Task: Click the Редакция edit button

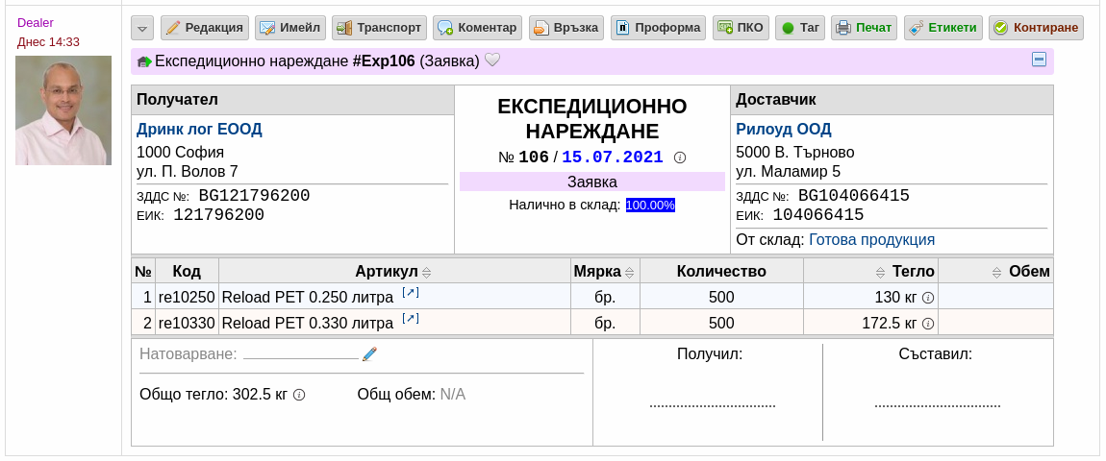Action: (x=205, y=28)
